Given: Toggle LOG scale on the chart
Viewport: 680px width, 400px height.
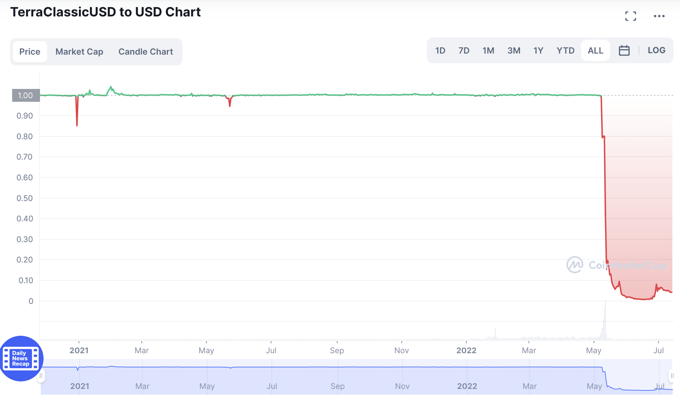Looking at the screenshot, I should click(x=656, y=50).
